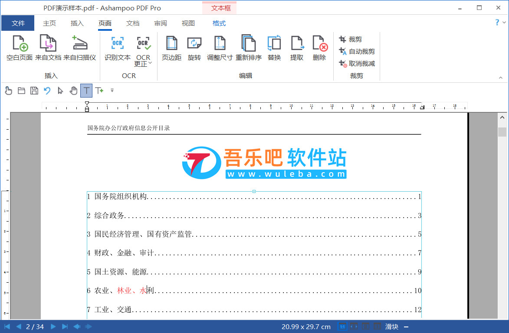The height and width of the screenshot is (333, 509).
Task: Adjust page size (调整尺寸)
Action: [x=220, y=48]
